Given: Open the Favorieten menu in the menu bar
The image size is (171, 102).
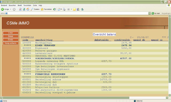Looking at the screenshot, I should pos(27,5).
